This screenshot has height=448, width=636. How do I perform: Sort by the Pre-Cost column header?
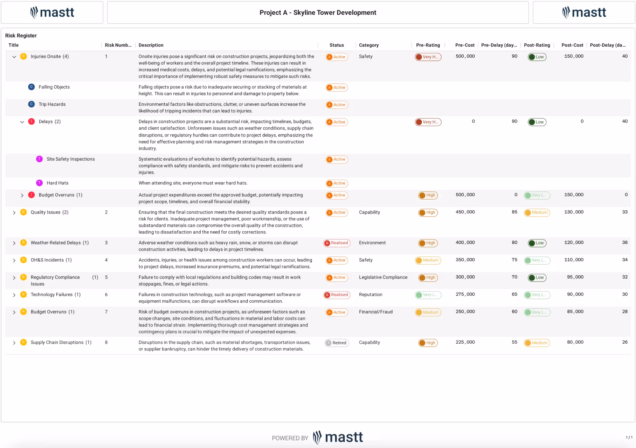pyautogui.click(x=465, y=45)
